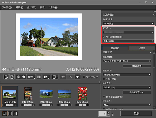The height and width of the screenshot is (118, 156).
Task: Open the page orientation icon dropdown
Action: pyautogui.click(x=55, y=77)
